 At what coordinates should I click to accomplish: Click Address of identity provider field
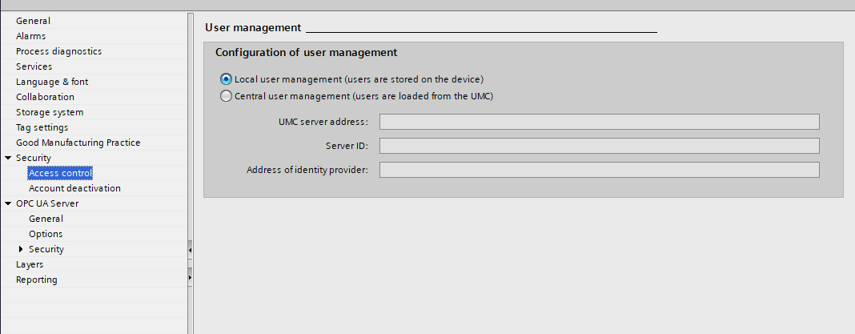[x=599, y=170]
